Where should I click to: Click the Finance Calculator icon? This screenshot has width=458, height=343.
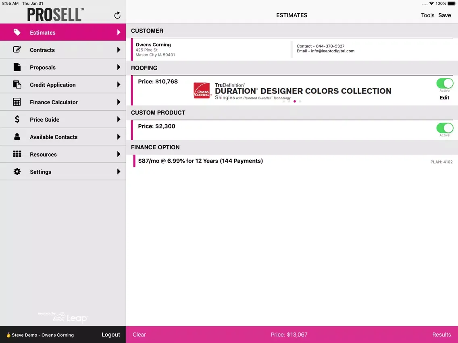coord(17,102)
